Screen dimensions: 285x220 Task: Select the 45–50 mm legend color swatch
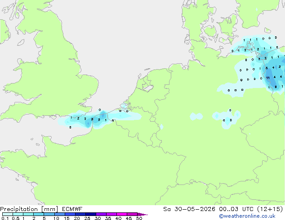[132, 214]
